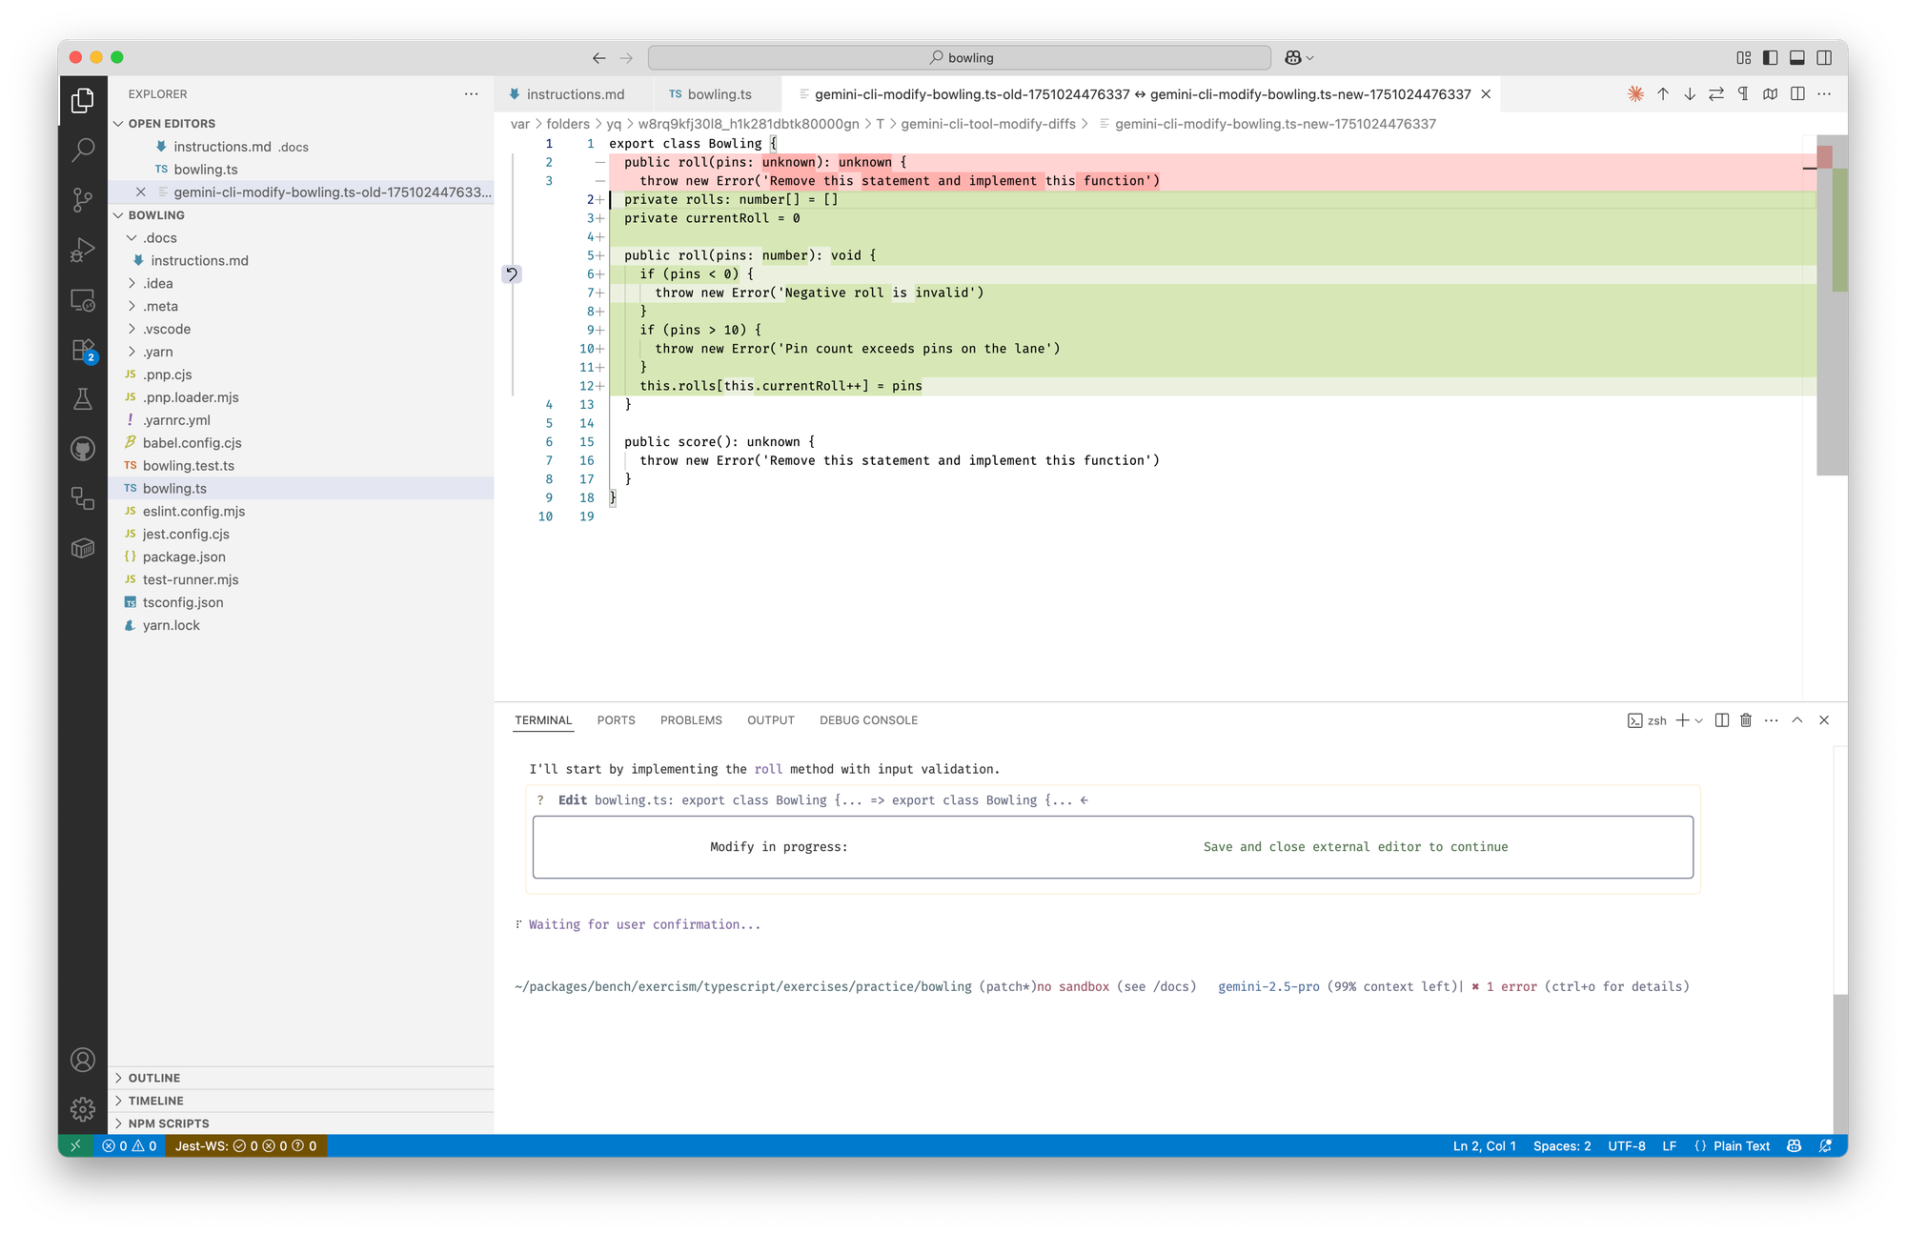Open terminal panel more actions

[x=1771, y=720]
